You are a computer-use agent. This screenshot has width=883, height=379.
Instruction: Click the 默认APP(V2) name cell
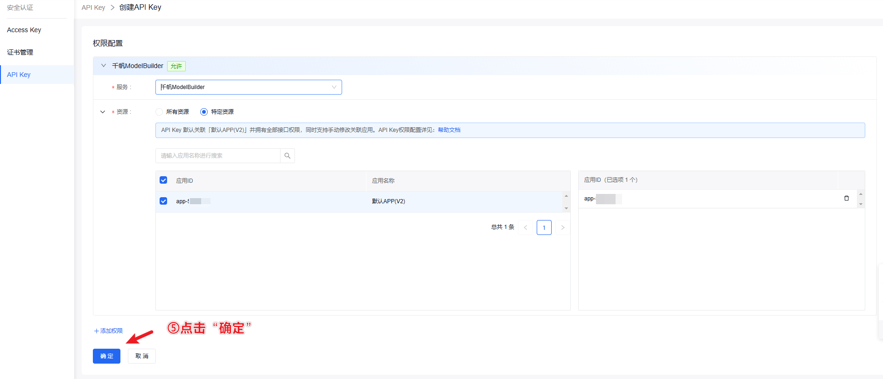pos(388,201)
